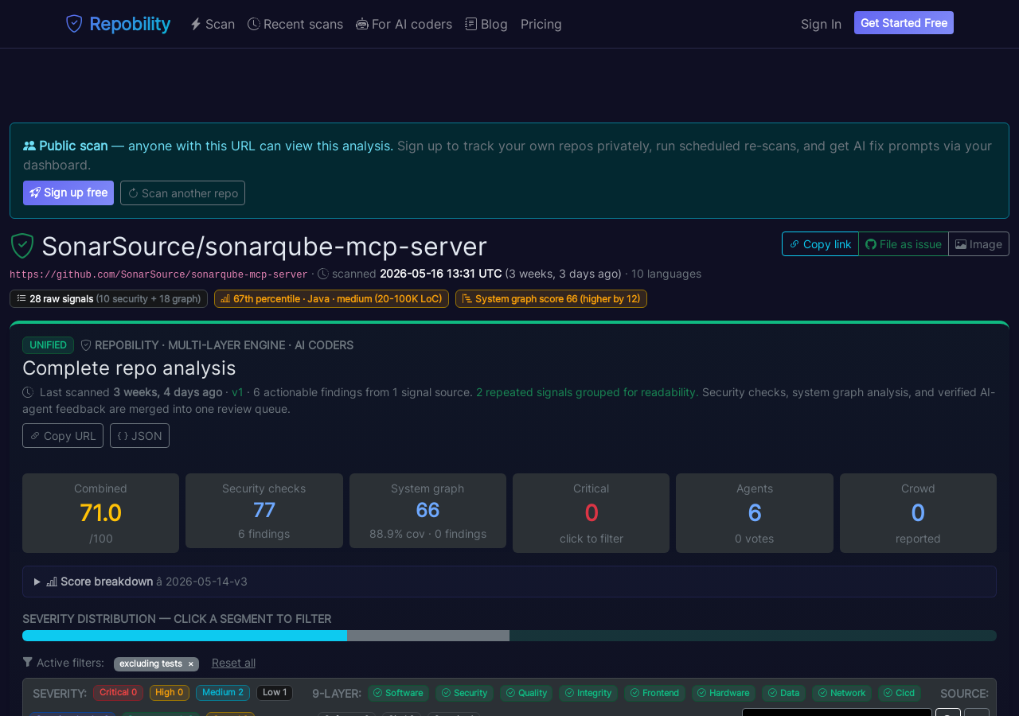The width and height of the screenshot is (1019, 716).
Task: Remove the excluding tests filter
Action: click(x=190, y=664)
